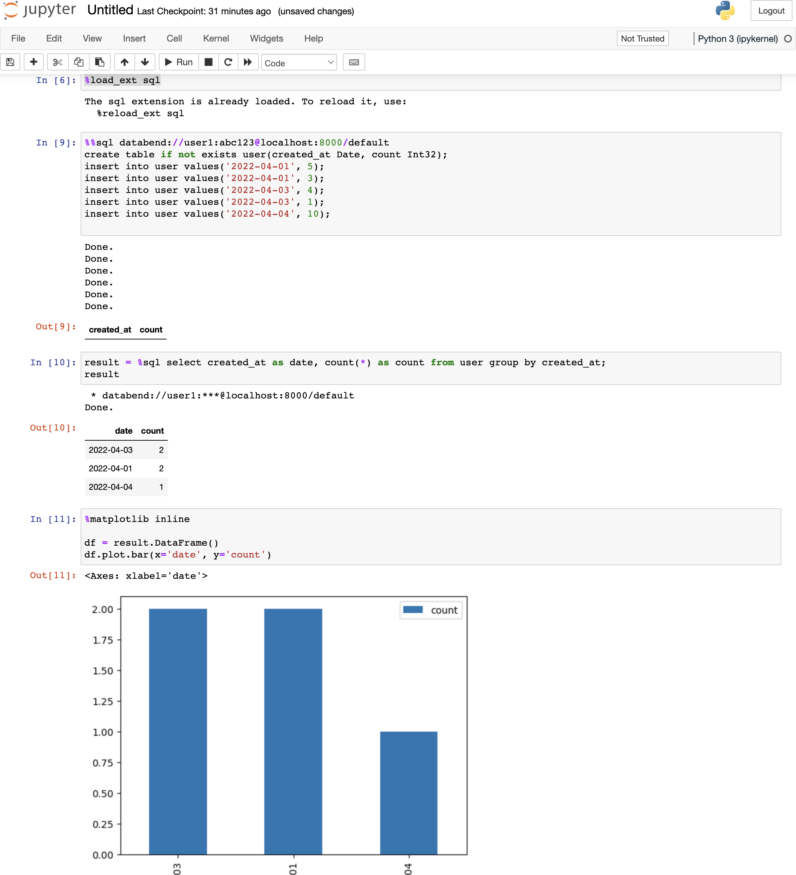Screen dimensions: 796x875
Task: Insert cell below with plus icon
Action: (x=34, y=62)
